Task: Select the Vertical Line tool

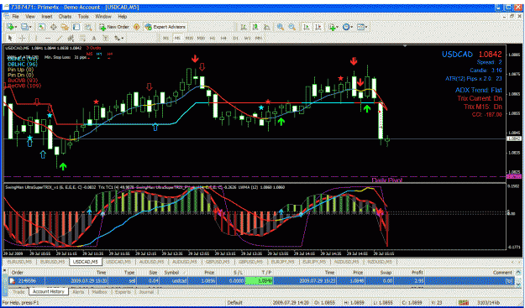Action: [x=36, y=38]
